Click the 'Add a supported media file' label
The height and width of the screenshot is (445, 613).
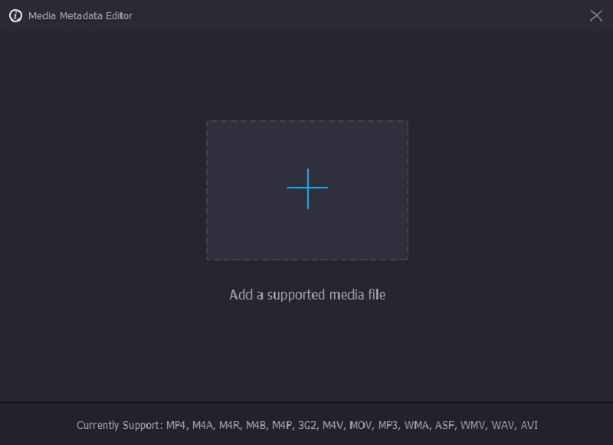307,295
